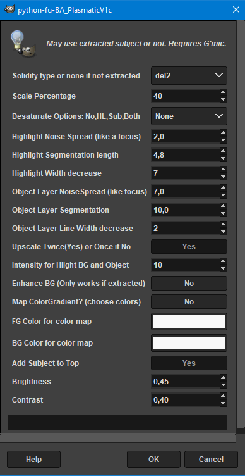
Task: Click the Object Layer Segmentation field
Action: click(186, 210)
